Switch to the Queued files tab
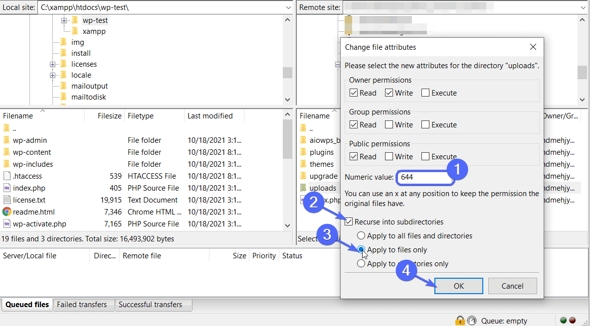 point(27,305)
